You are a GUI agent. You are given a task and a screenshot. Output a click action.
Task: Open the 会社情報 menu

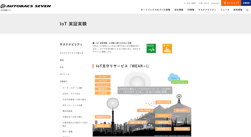[179, 10]
